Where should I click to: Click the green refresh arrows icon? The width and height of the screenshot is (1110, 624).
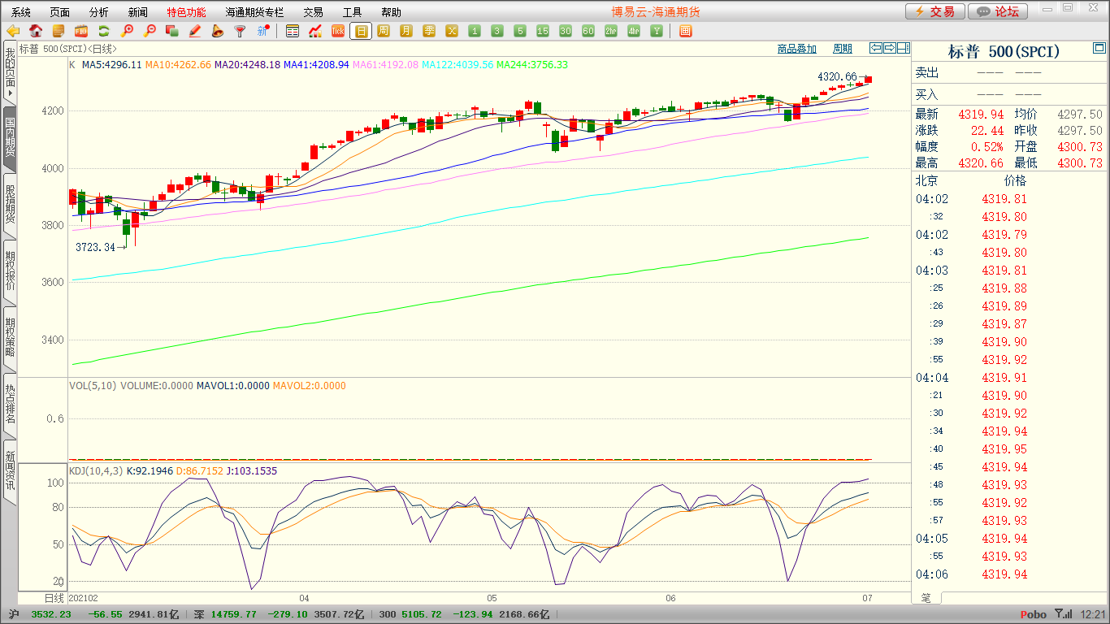coord(104,32)
